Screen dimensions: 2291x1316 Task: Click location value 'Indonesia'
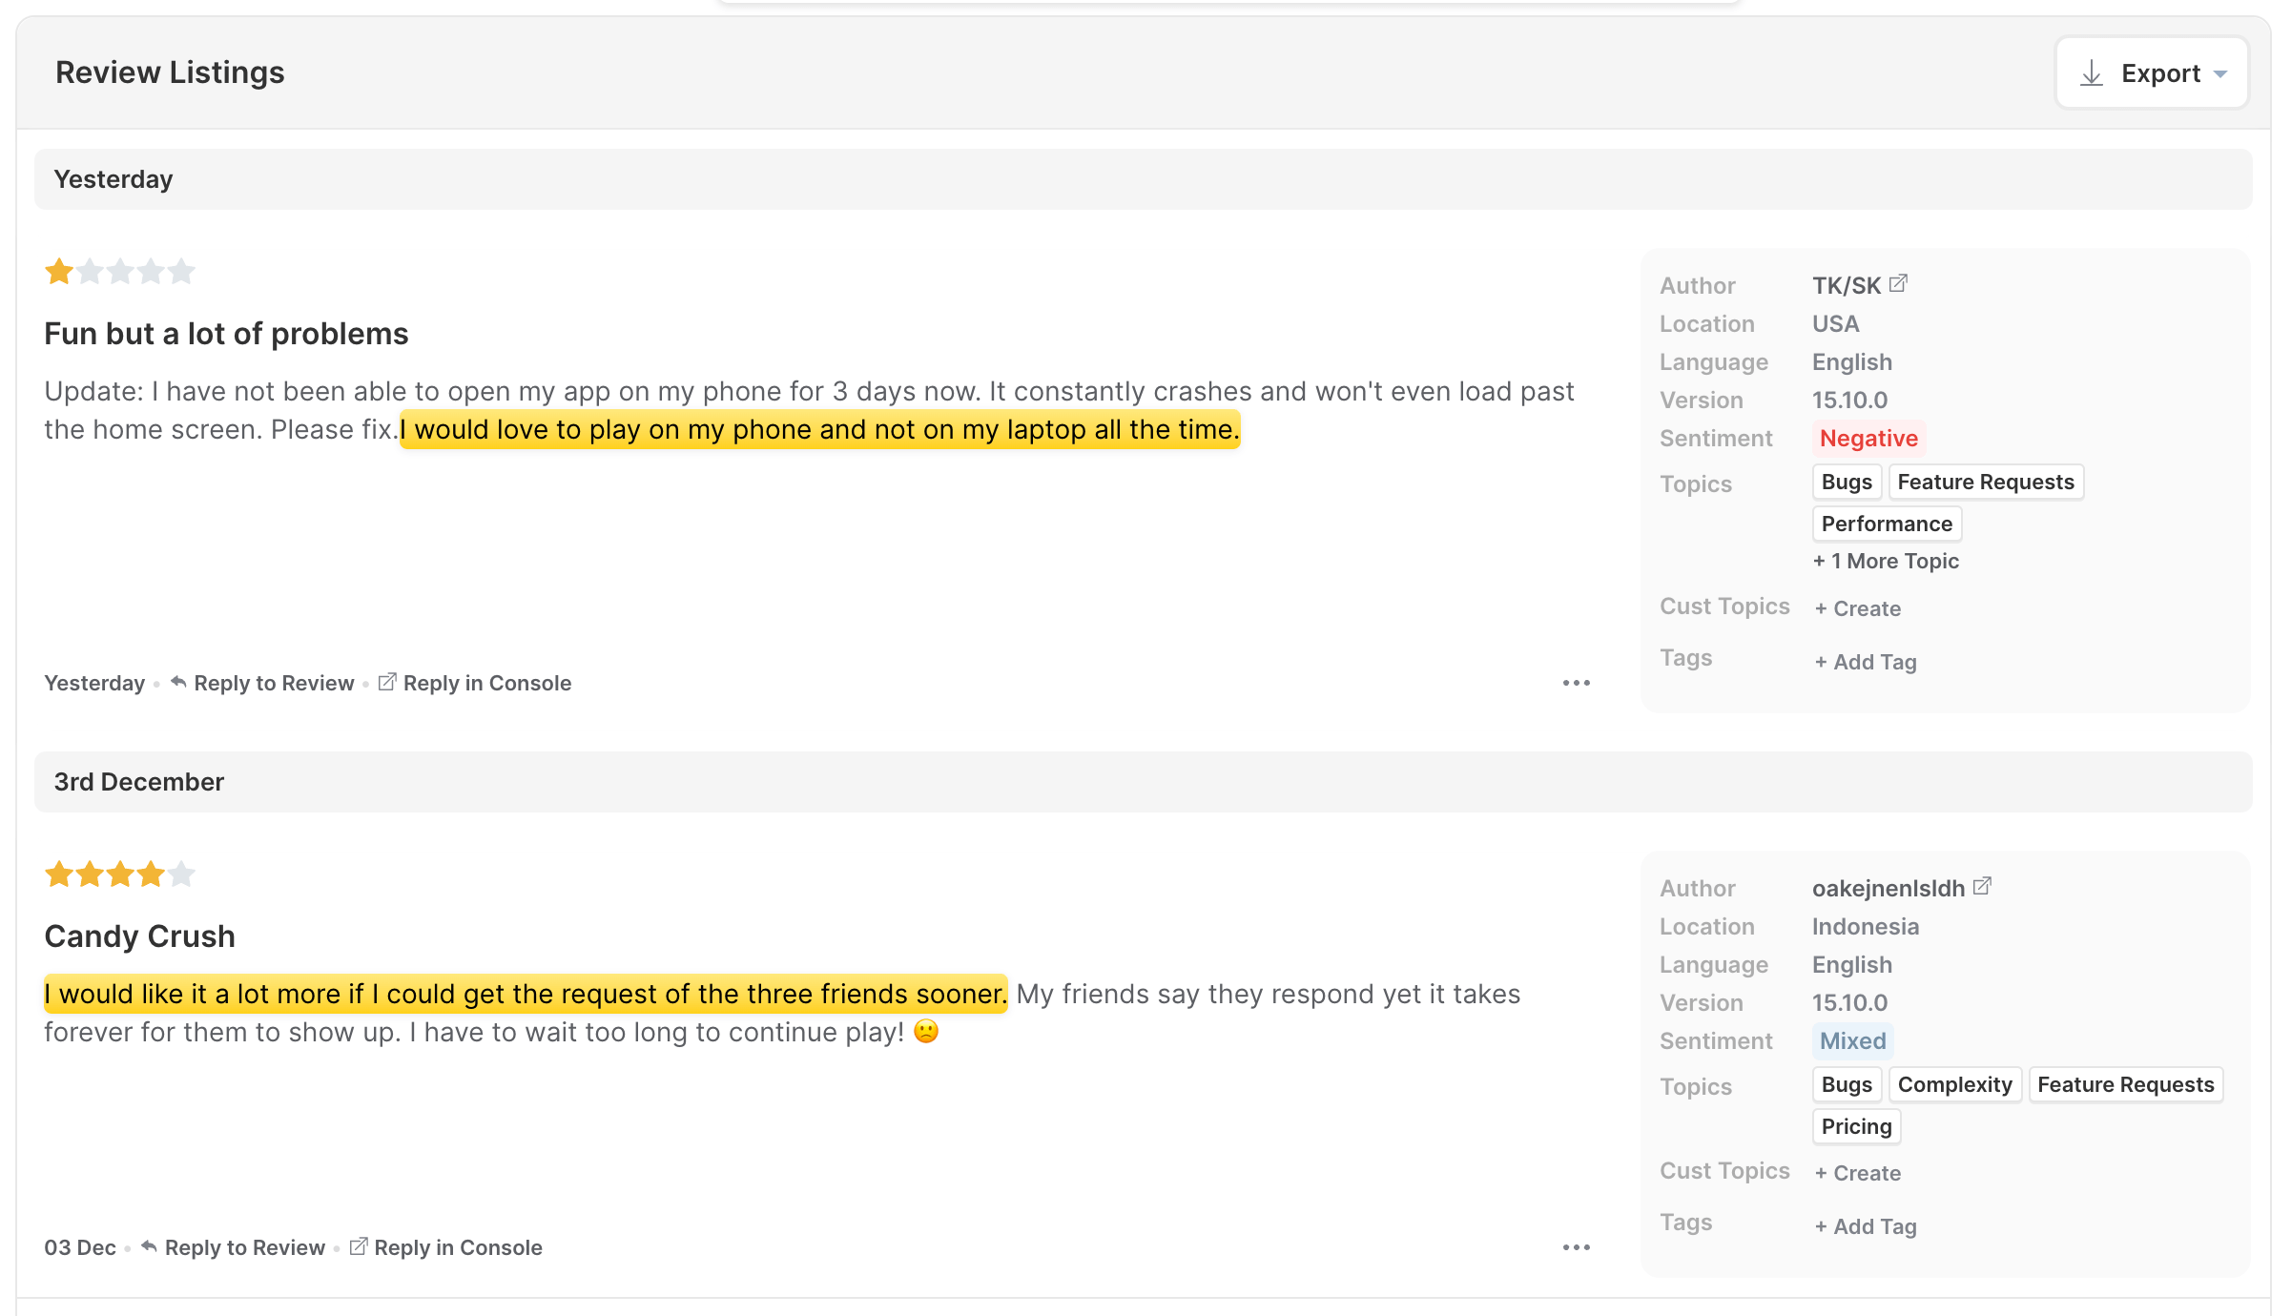1866,926
